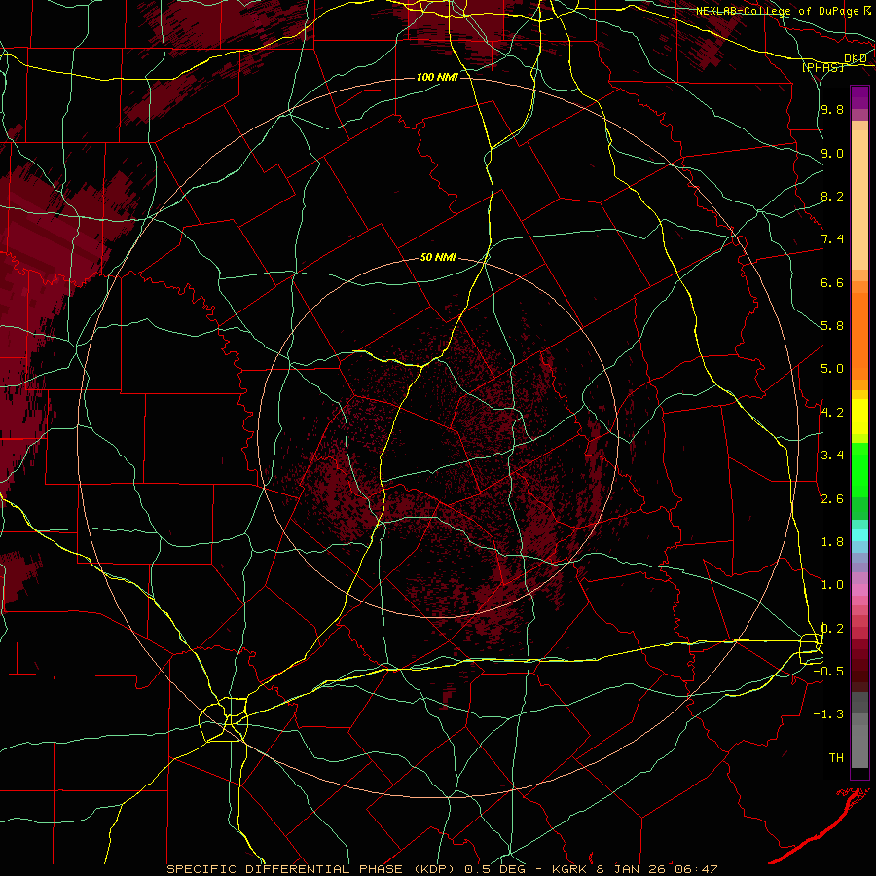Click the 0.2 value on color scale

coord(832,629)
